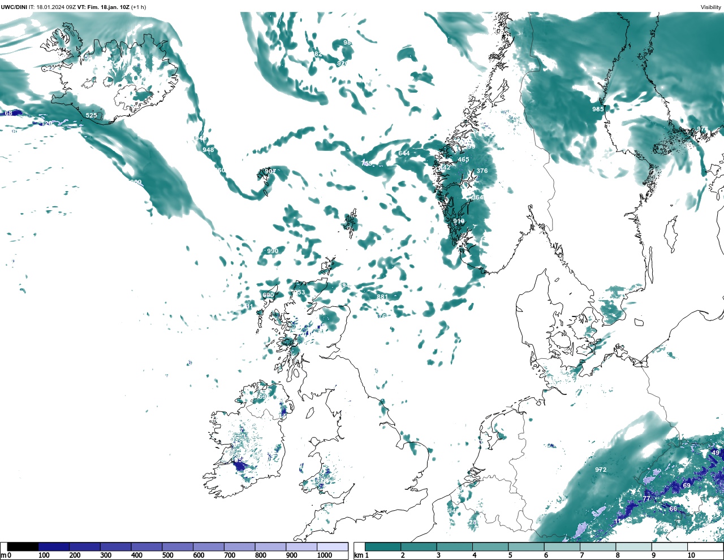Click the black 0–100 m legend swatch
Image resolution: width=724 pixels, height=560 pixels.
click(x=23, y=546)
